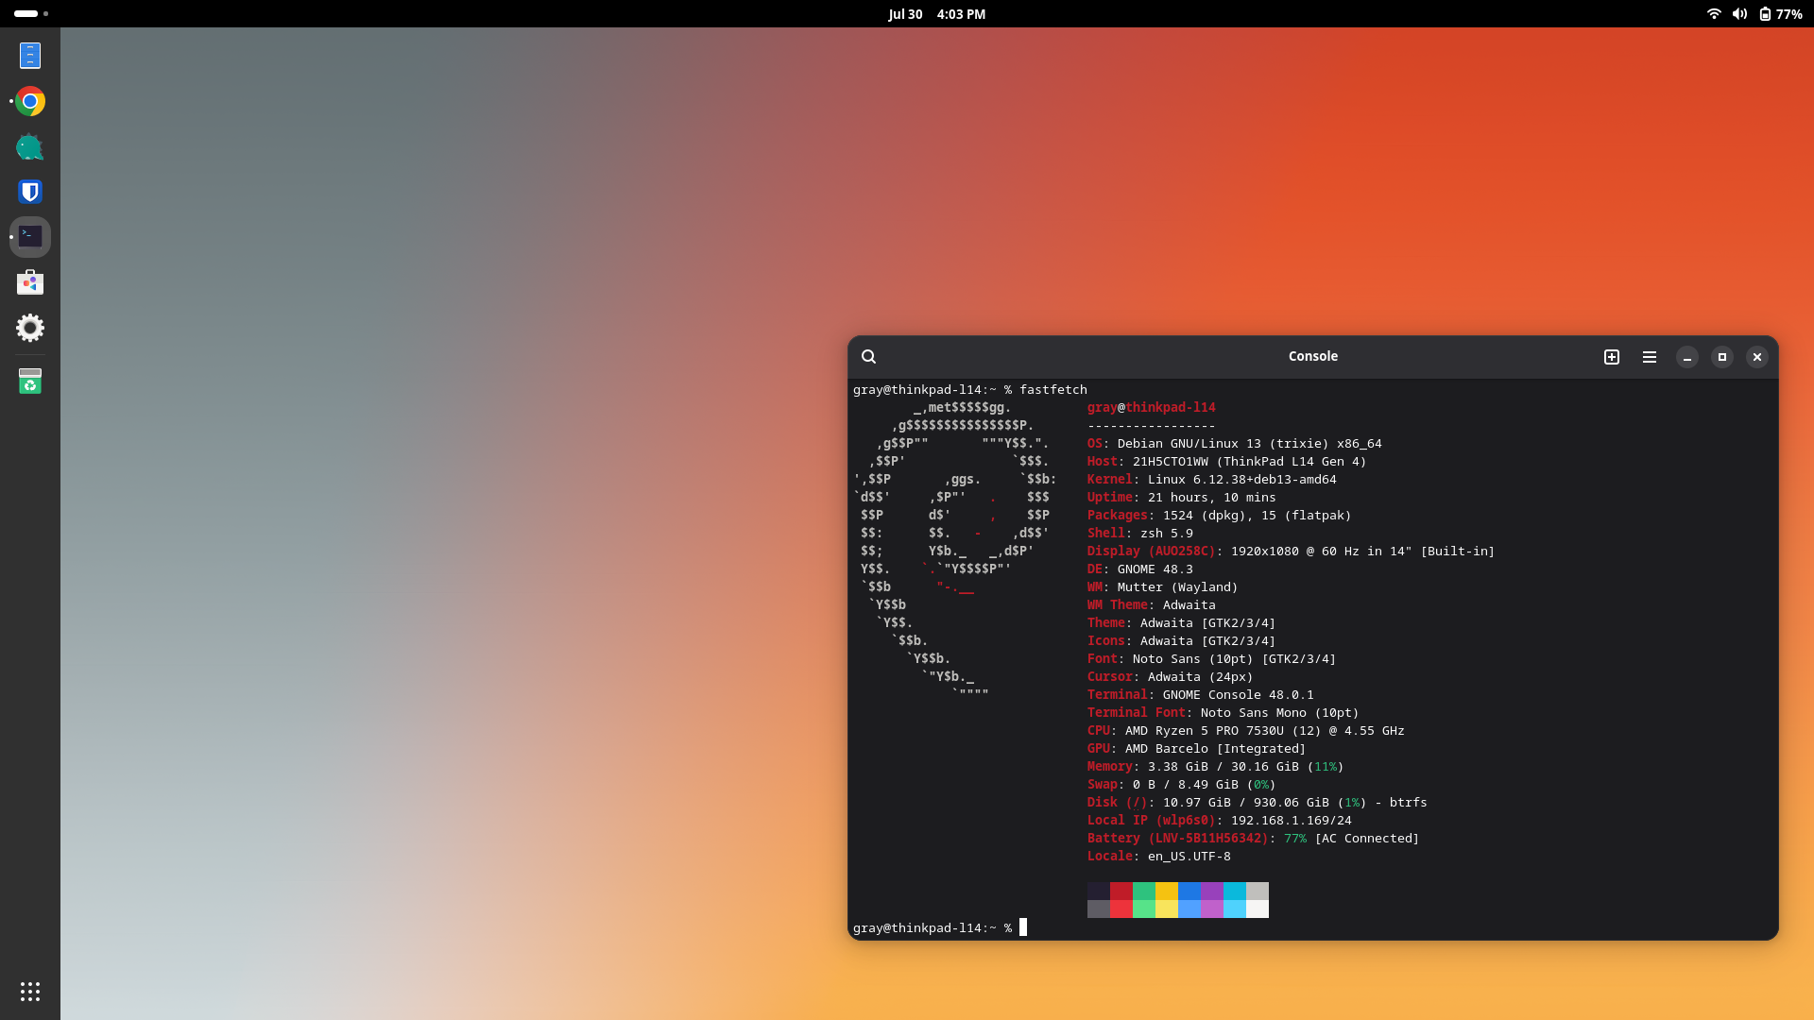Click the 'fastfetch' command text

coord(1053,389)
